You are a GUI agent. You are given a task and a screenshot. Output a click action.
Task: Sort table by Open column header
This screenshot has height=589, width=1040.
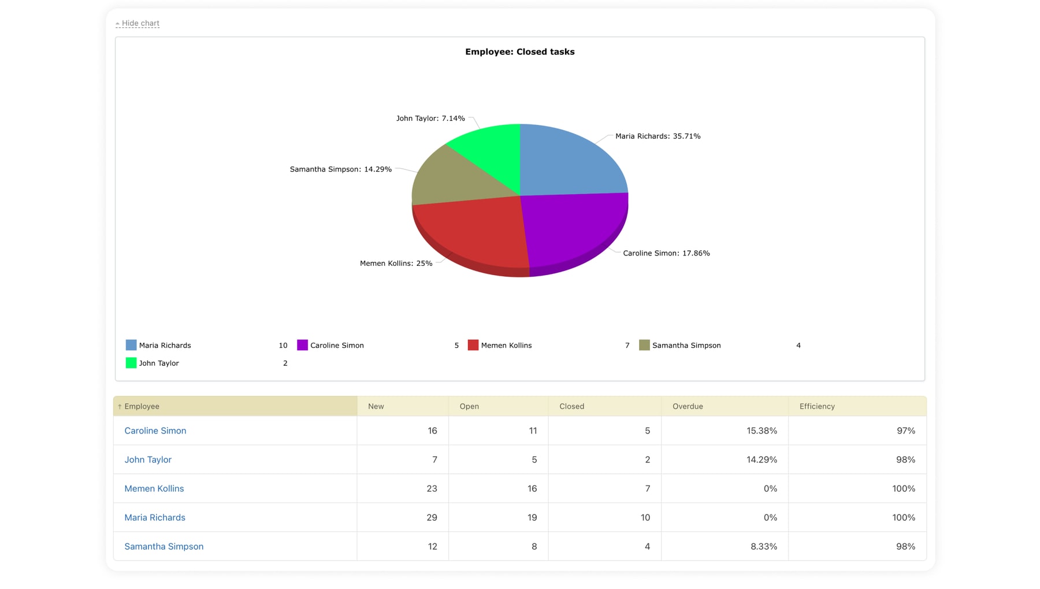coord(469,406)
